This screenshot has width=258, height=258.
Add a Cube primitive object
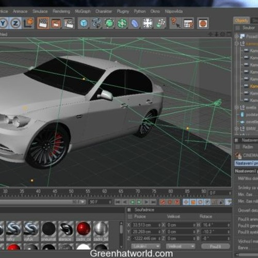(x=84, y=23)
